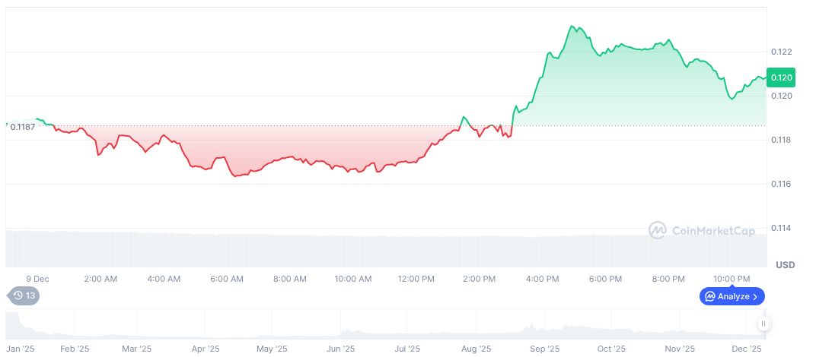This screenshot has height=357, width=816.
Task: Select Dec '25 on the navigator timeline
Action: click(x=747, y=349)
